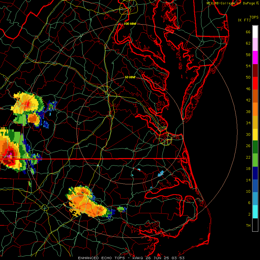Screen dimensions: 260x260
Task: Click the 18 legend value
Action: click(248, 169)
